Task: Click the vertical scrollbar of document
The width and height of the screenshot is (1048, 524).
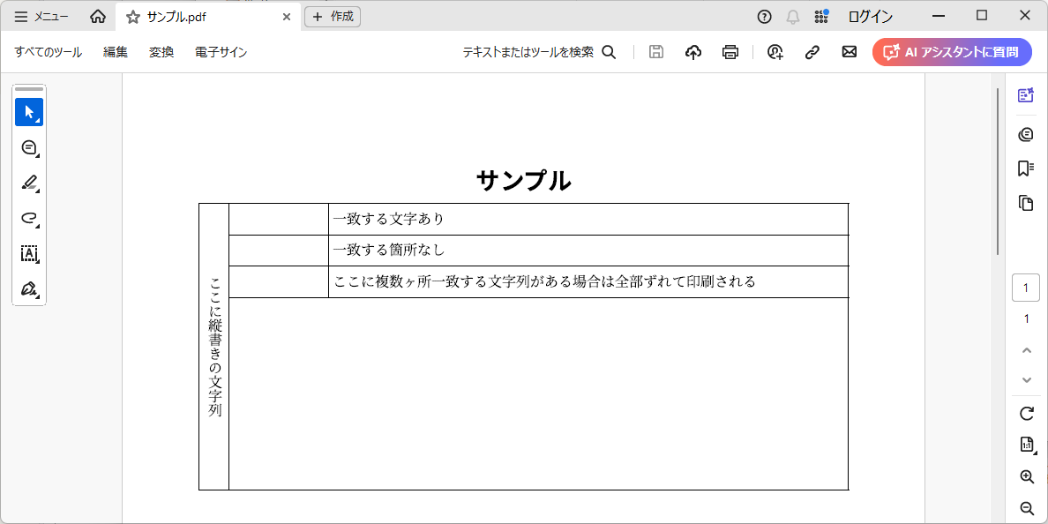Action: click(998, 171)
